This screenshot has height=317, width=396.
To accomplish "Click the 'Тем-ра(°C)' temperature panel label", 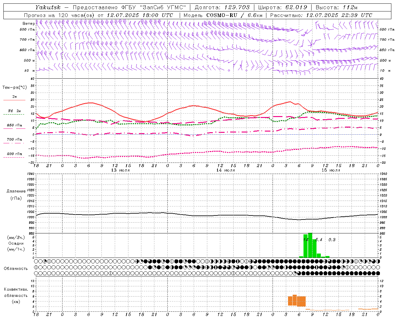I will [x=15, y=88].
